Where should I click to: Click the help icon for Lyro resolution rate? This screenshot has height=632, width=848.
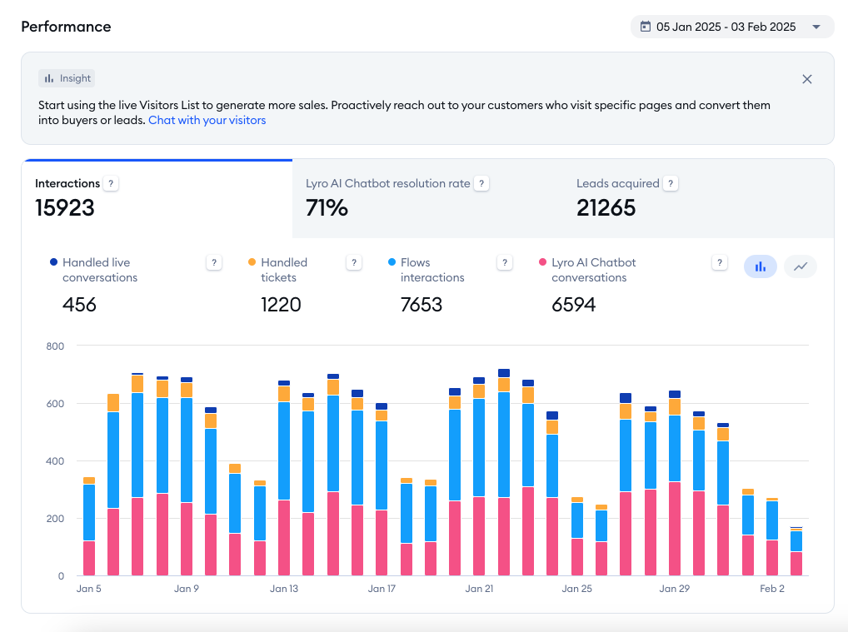click(481, 183)
